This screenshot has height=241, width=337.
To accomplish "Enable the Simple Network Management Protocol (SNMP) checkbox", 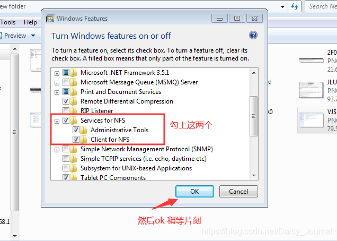I will [66, 149].
